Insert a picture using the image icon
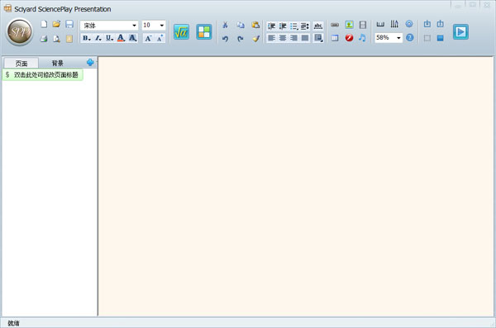Screen dimensions: 496x328 (x=349, y=25)
